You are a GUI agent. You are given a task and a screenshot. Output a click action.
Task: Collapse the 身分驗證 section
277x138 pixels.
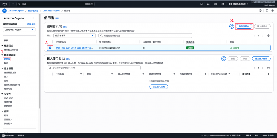[x=2, y=69]
